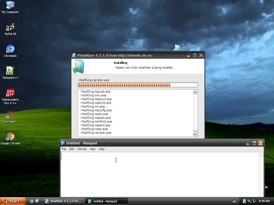Click the last log line 'Modifying narrator.exe'

tap(96, 133)
